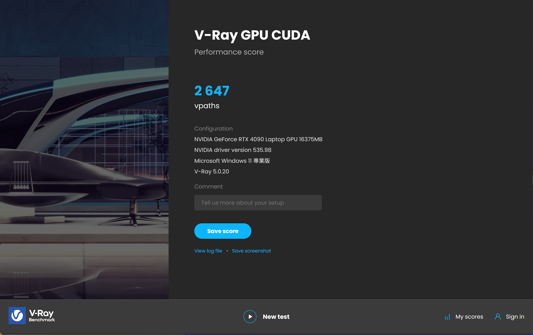Click the rendered scene preview image
Image resolution: width=533 pixels, height=335 pixels.
point(84,150)
